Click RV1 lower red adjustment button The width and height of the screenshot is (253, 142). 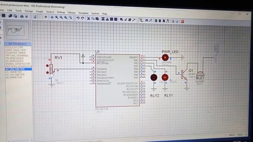coord(47,73)
